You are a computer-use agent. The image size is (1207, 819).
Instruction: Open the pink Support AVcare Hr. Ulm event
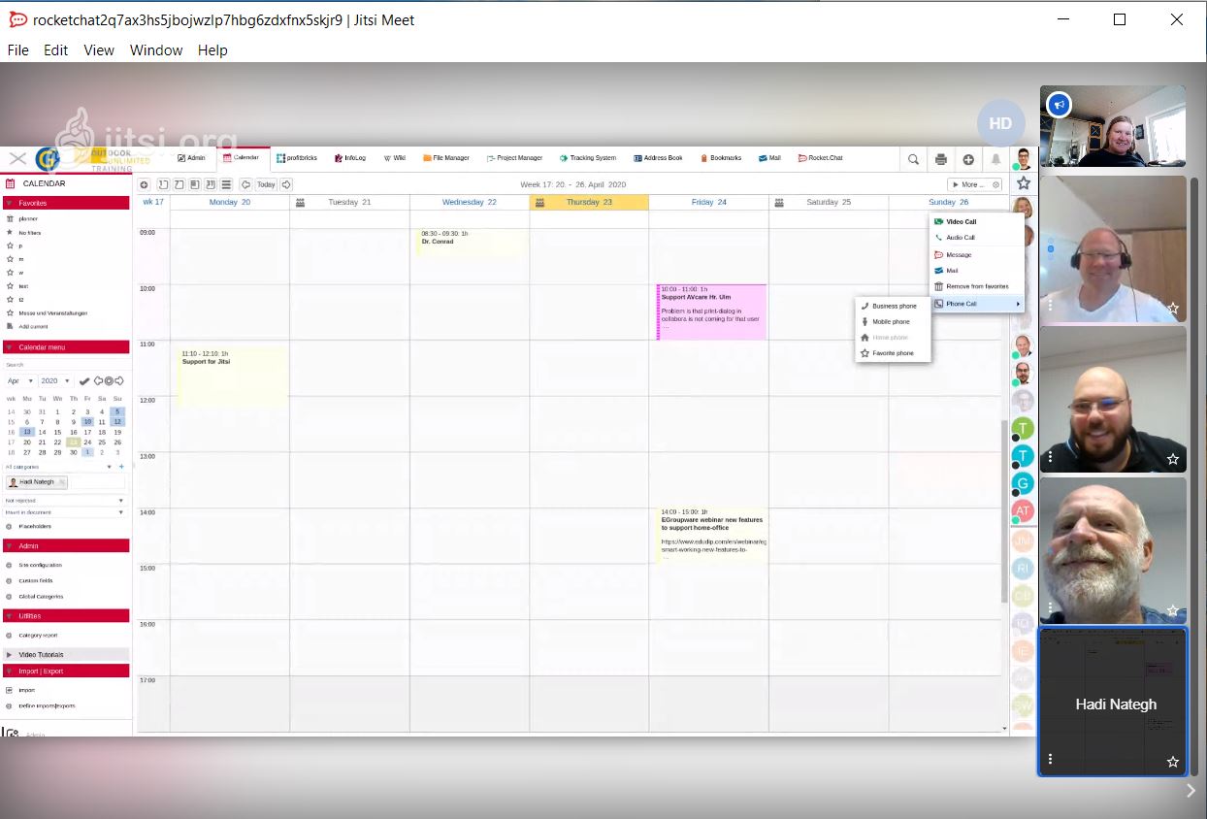pos(711,311)
